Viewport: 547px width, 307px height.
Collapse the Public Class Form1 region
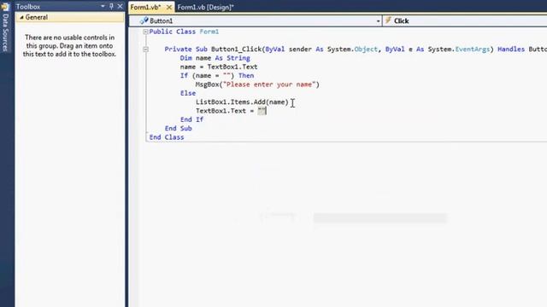pos(145,32)
